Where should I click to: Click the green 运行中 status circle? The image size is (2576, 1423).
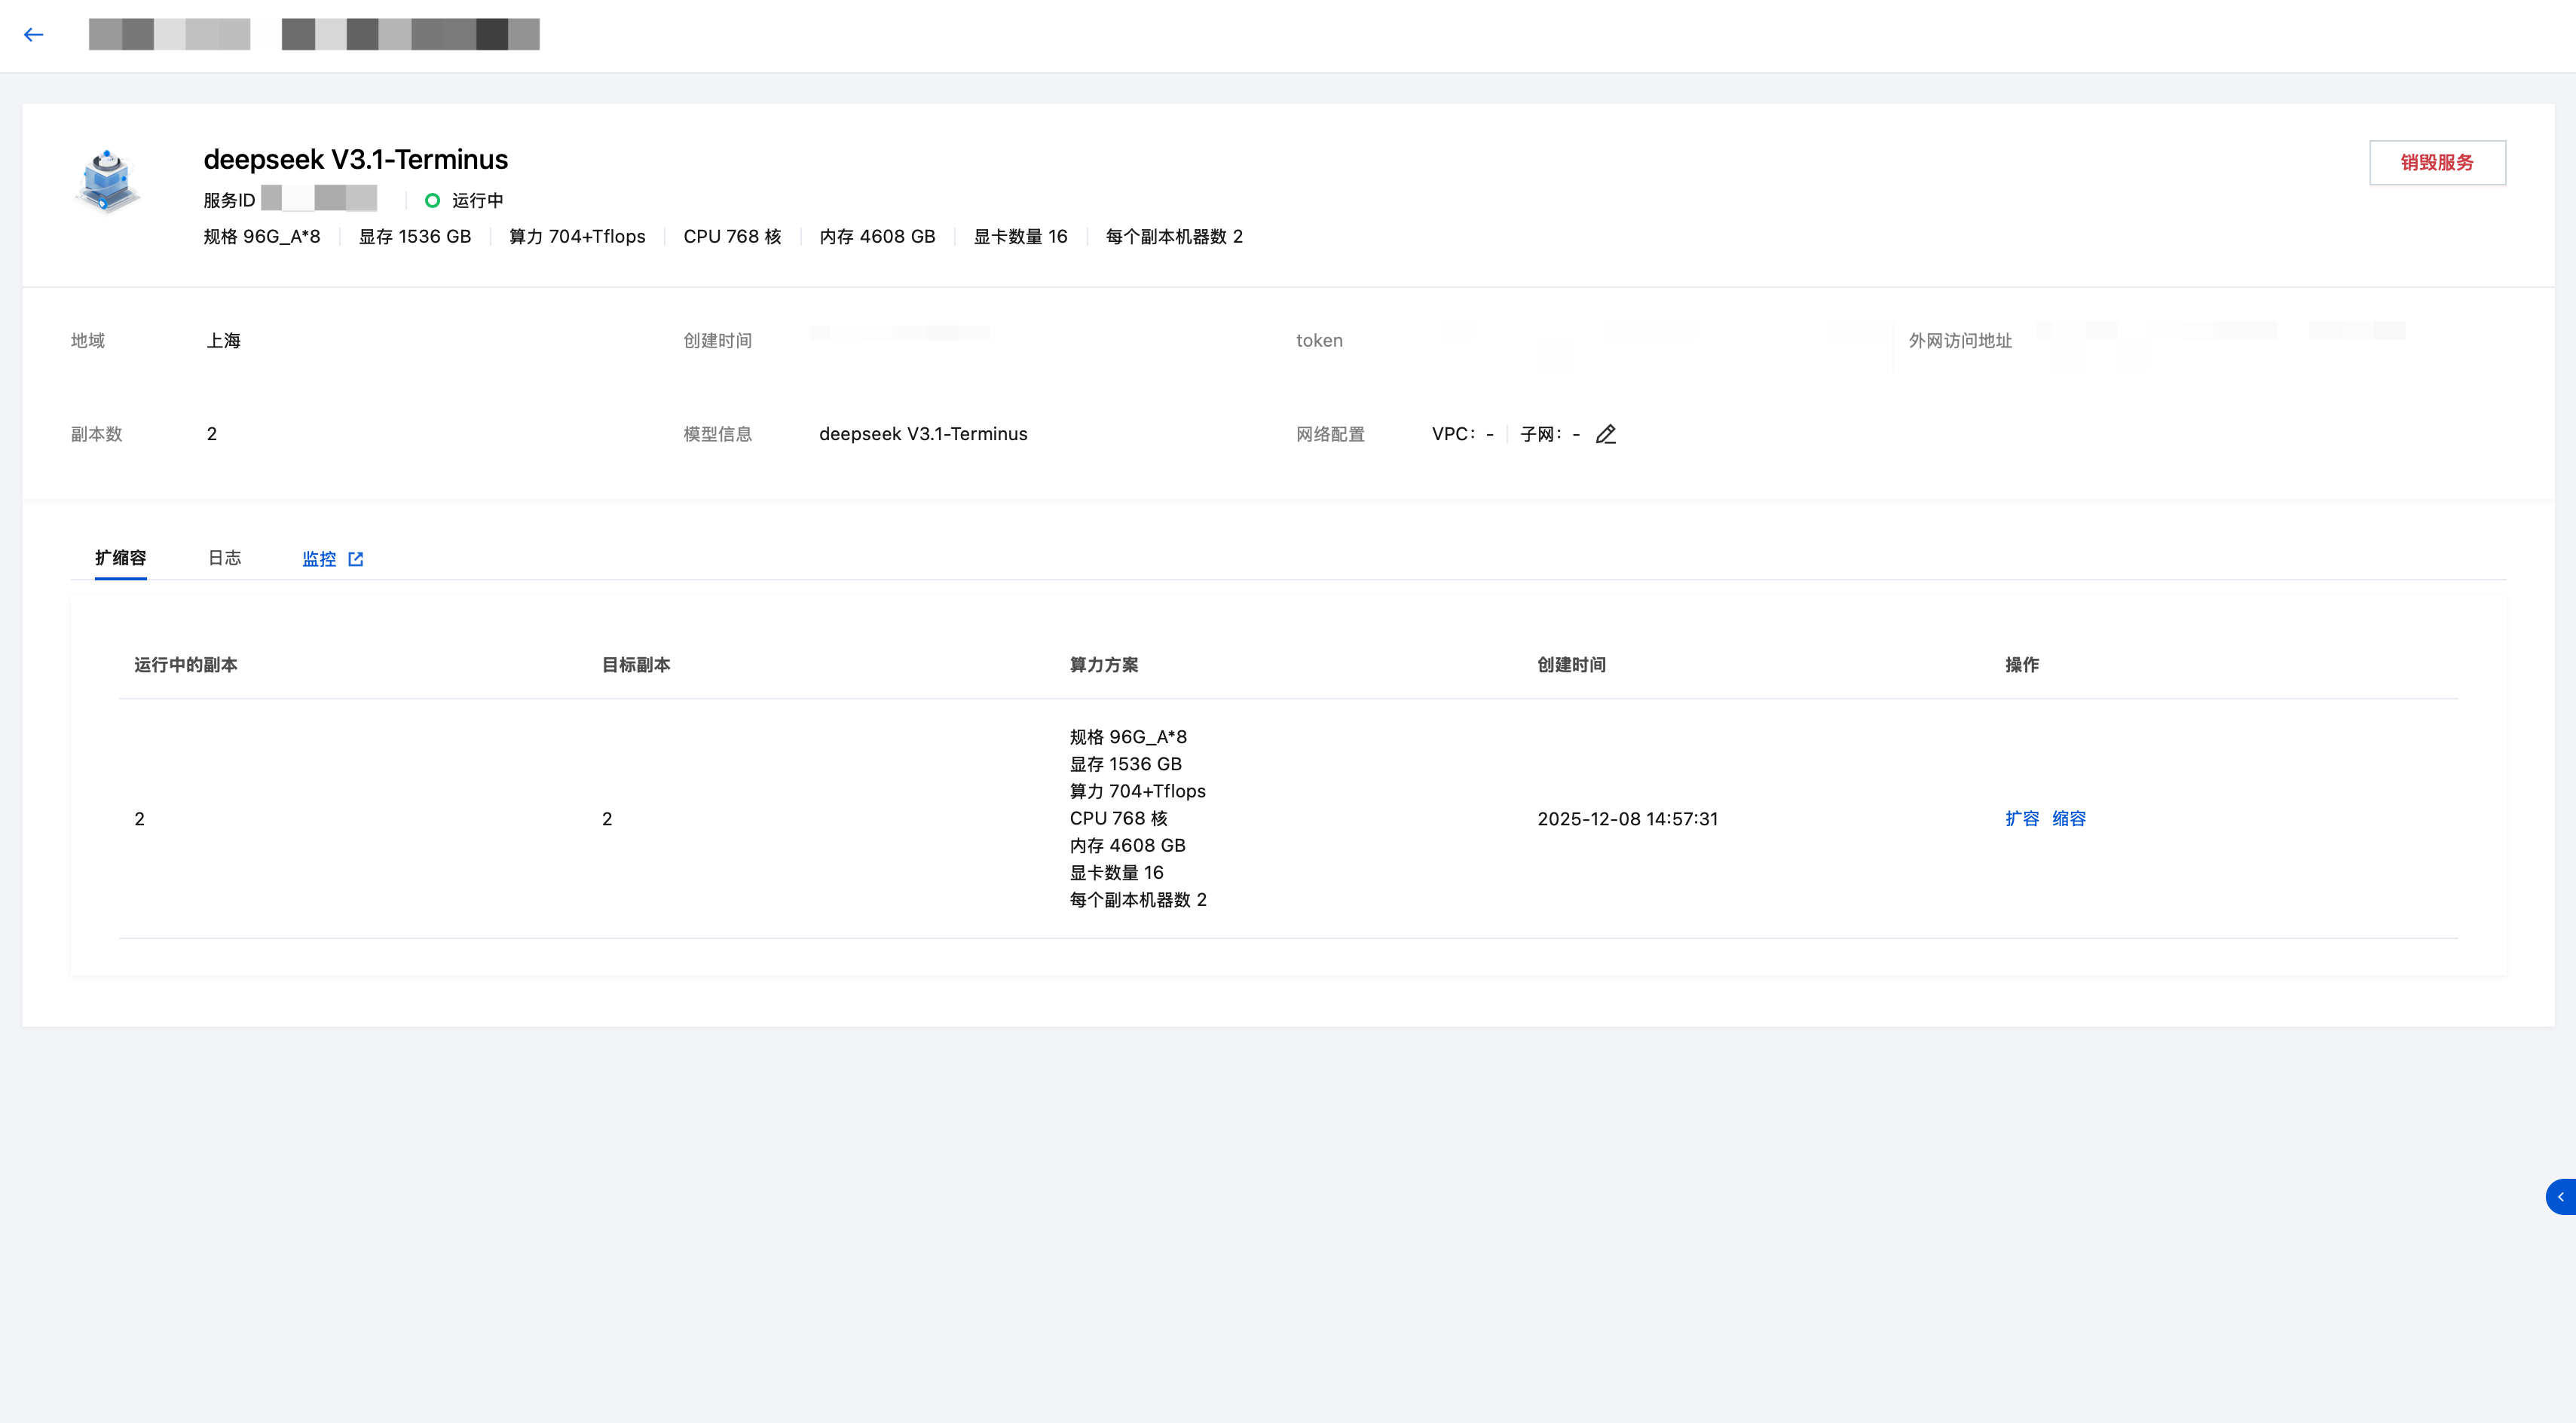pyautogui.click(x=432, y=200)
